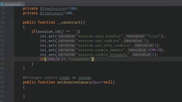This screenshot has height=102, width=182.
Task: Click the newvalue hint on line 14
Action: point(133,41)
